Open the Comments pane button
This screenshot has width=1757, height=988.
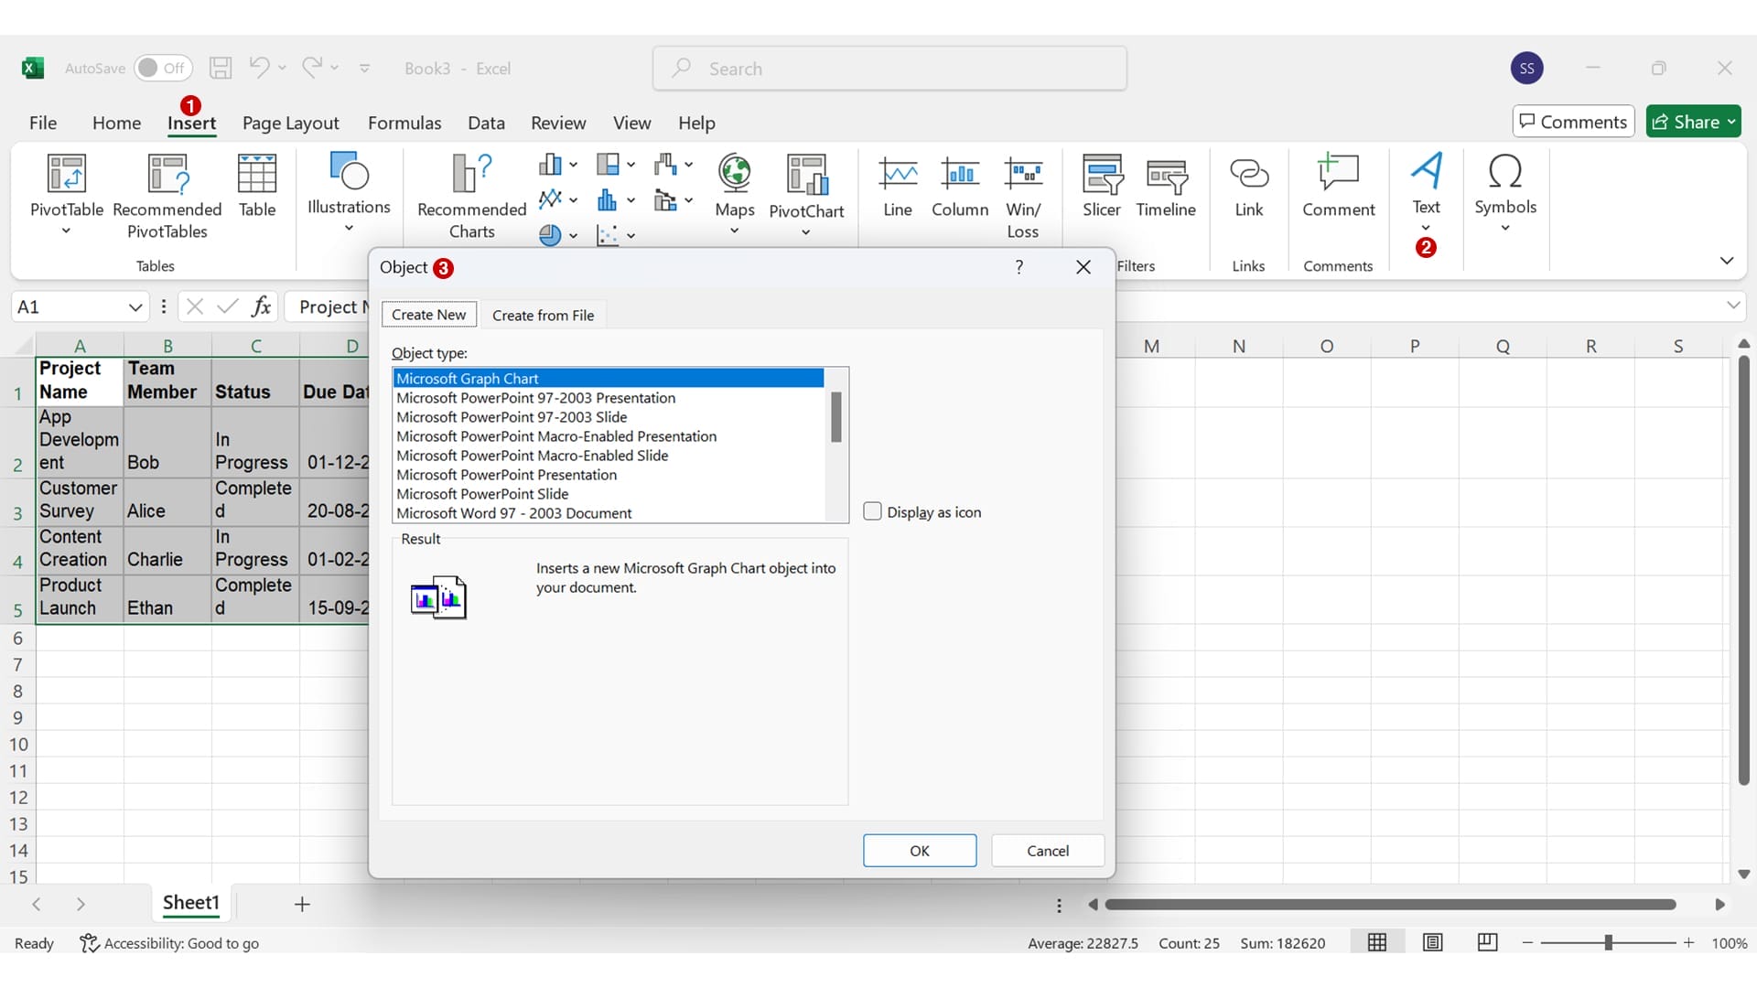point(1574,122)
